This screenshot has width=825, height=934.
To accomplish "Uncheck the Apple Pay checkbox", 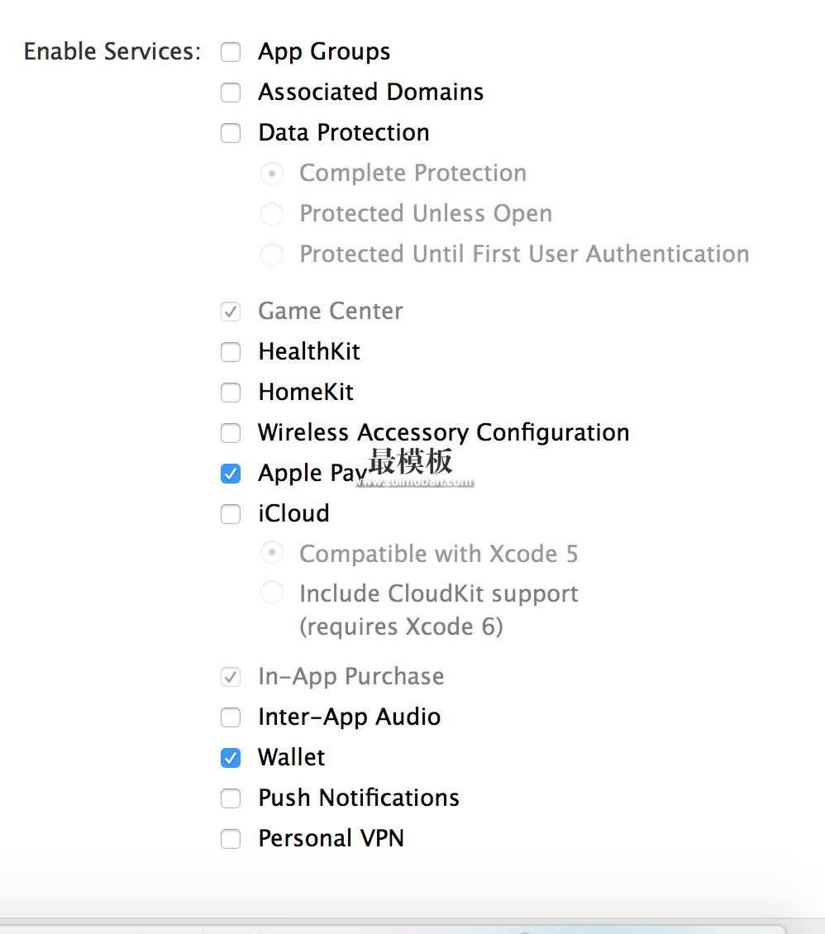I will [x=231, y=474].
